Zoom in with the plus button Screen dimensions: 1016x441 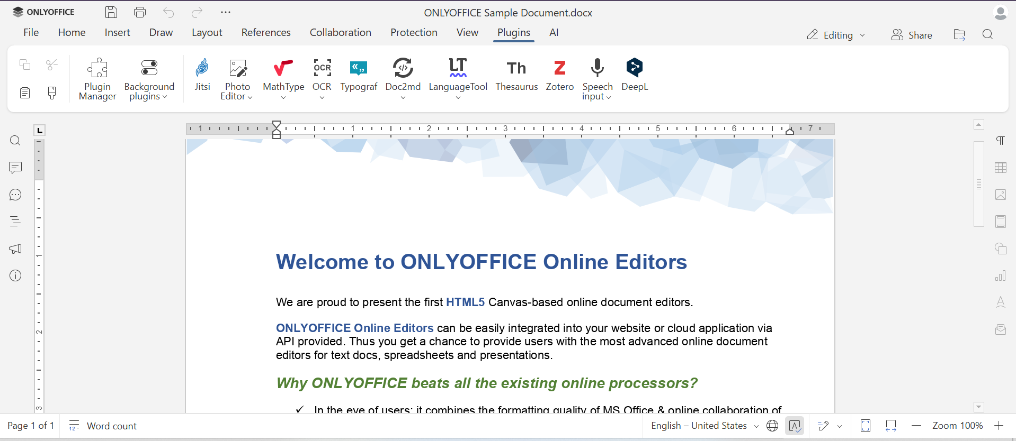point(999,426)
